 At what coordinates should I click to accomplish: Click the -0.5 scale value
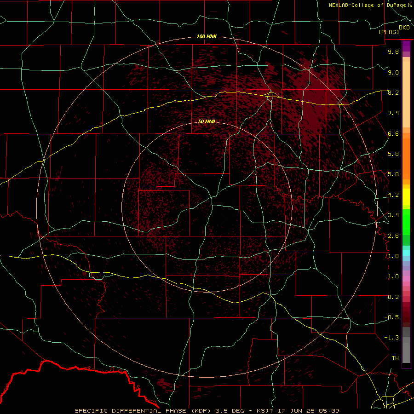(x=391, y=317)
